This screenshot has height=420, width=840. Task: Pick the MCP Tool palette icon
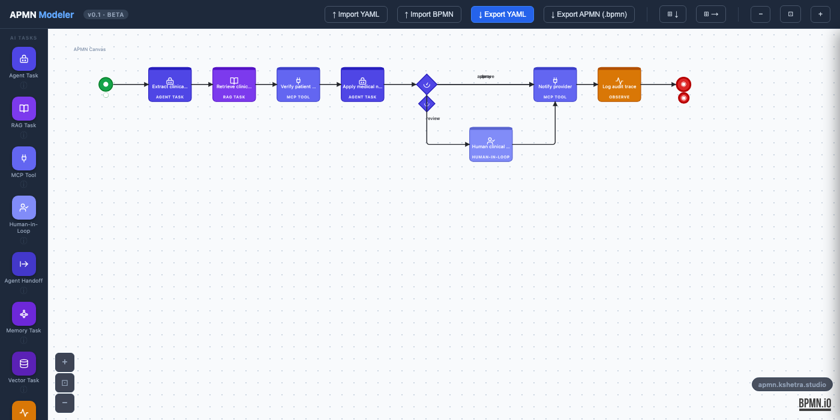[x=24, y=158]
